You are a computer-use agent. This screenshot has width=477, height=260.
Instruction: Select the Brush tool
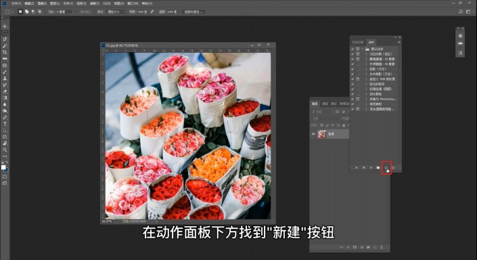tap(5, 72)
